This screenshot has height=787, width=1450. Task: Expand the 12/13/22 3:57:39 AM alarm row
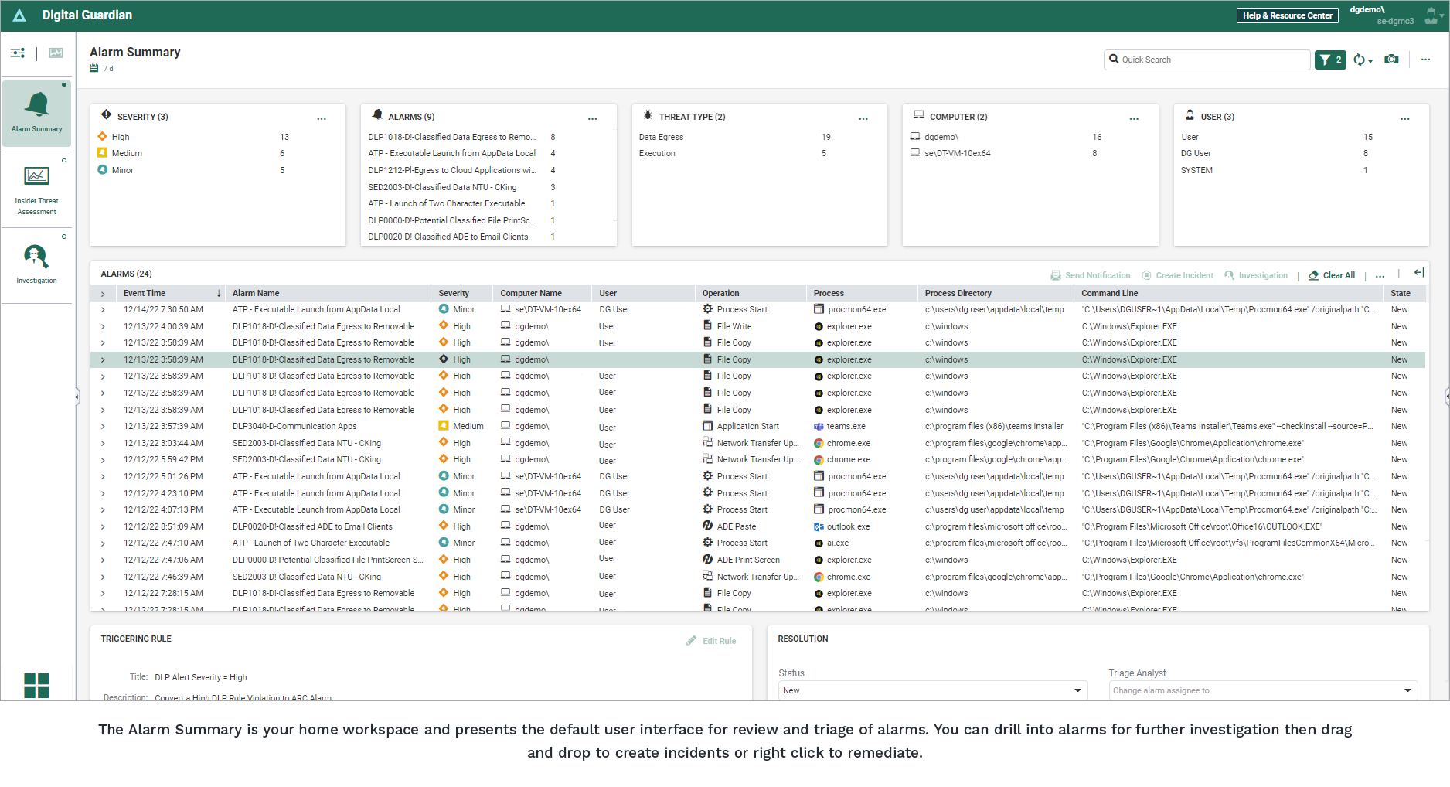(103, 427)
